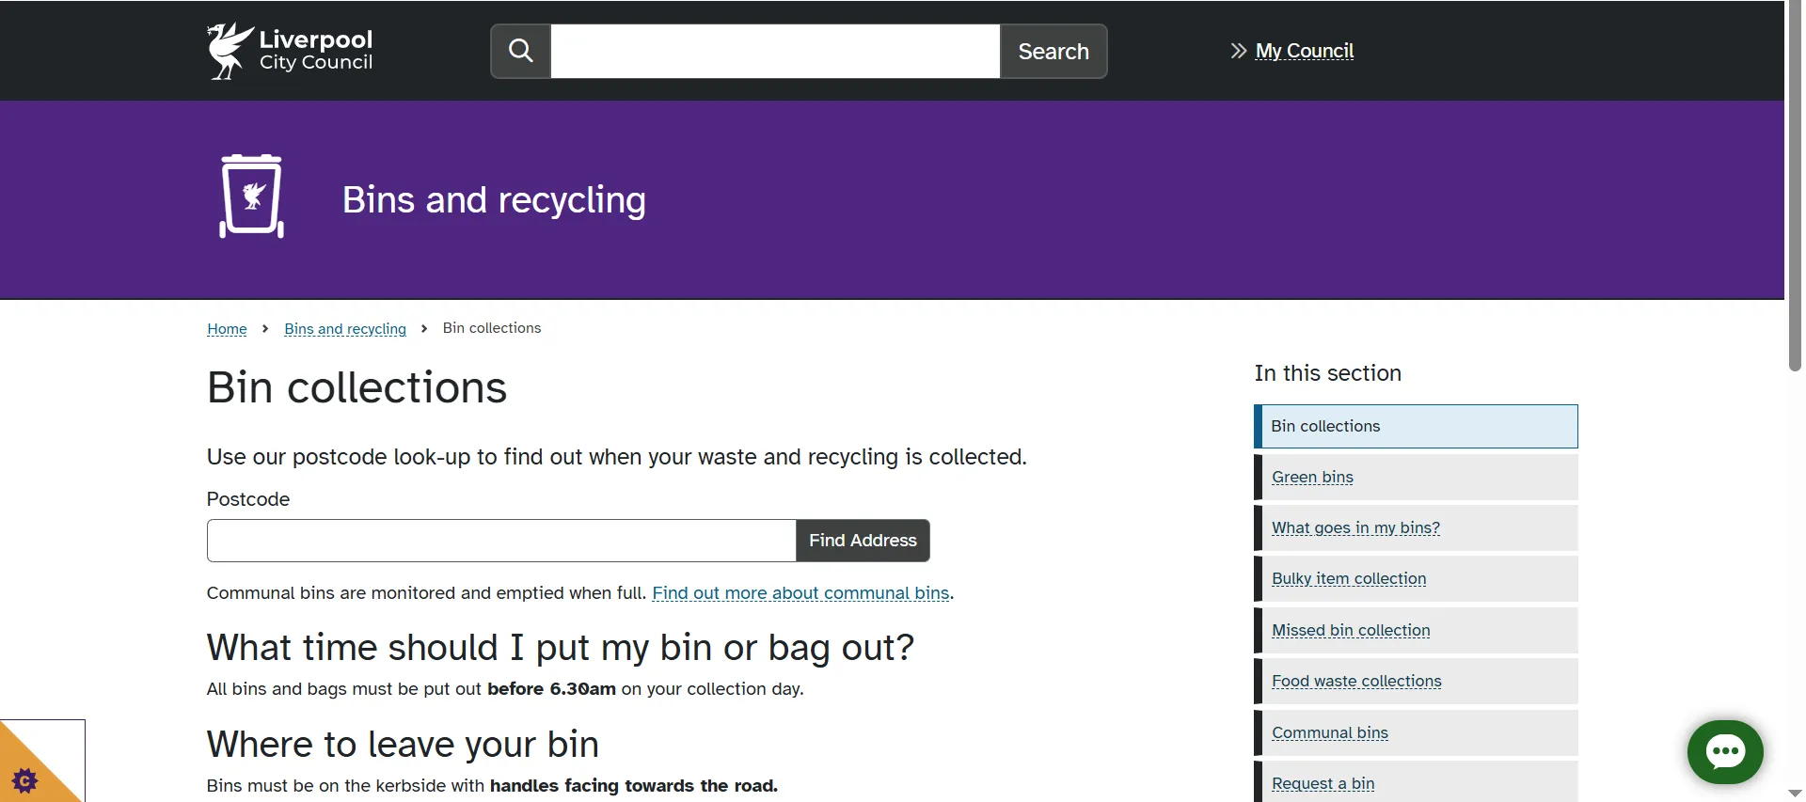Open Green bins section link

coord(1312,478)
